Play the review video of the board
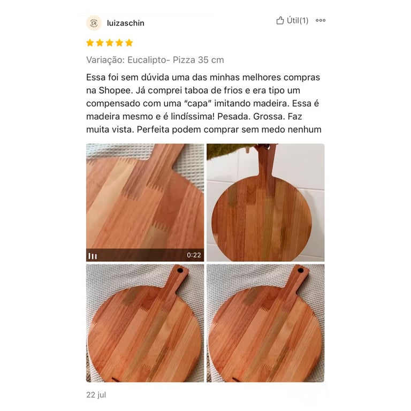 (x=145, y=202)
